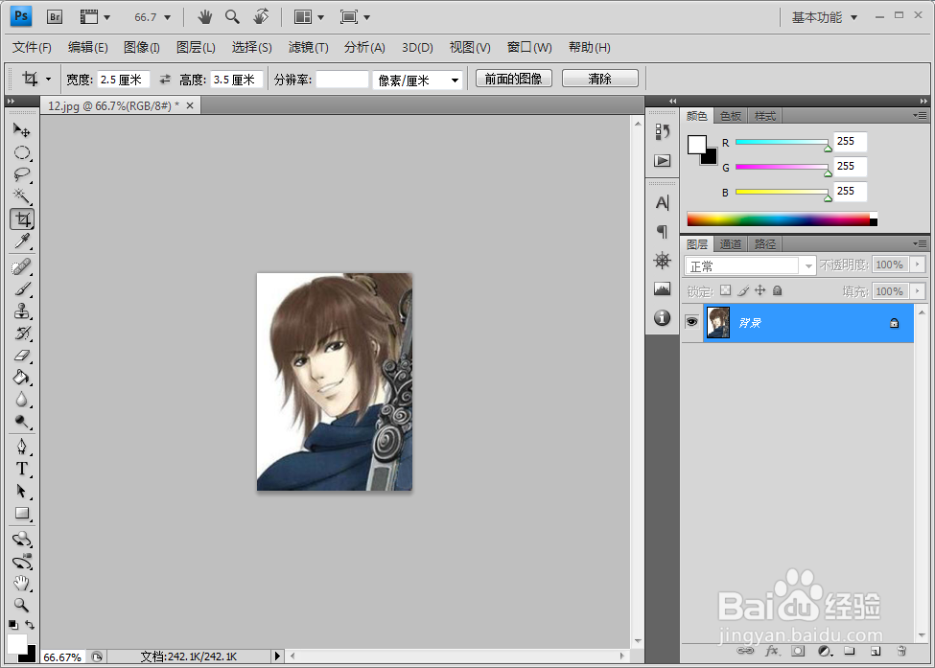Hide the 背景 layer visibility eye
This screenshot has width=935, height=668.
[x=691, y=322]
